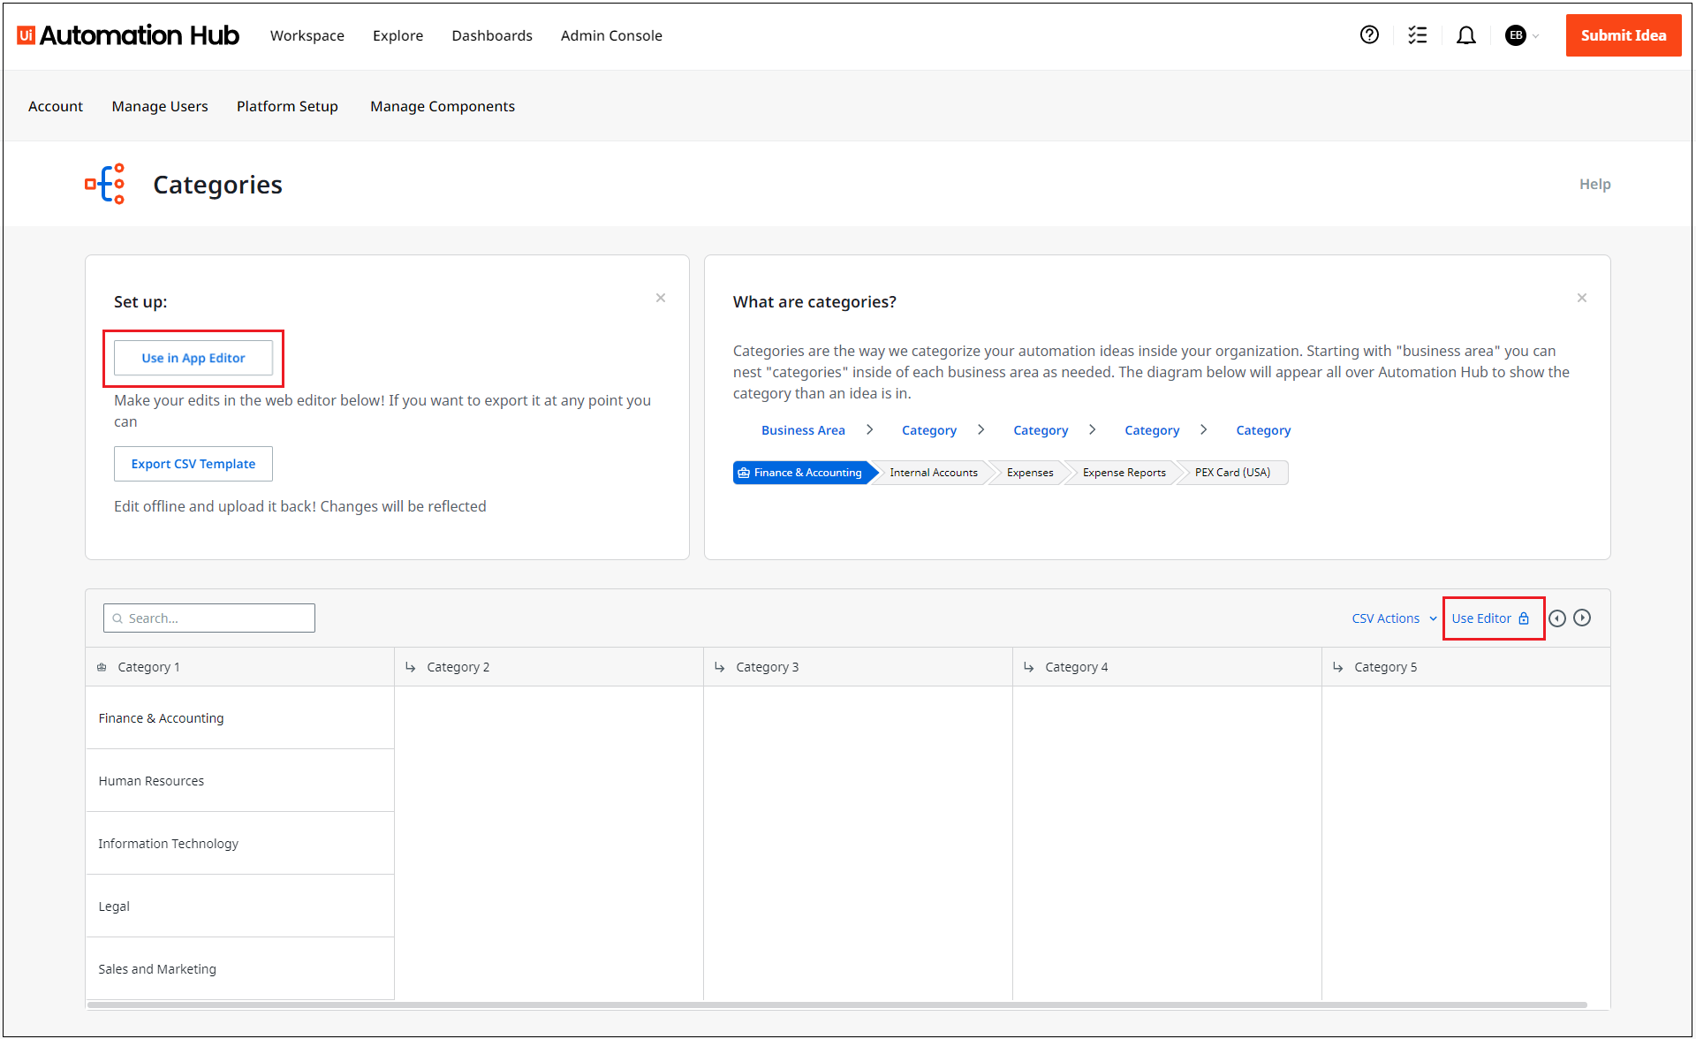Focus the Search categories field

[x=209, y=618]
